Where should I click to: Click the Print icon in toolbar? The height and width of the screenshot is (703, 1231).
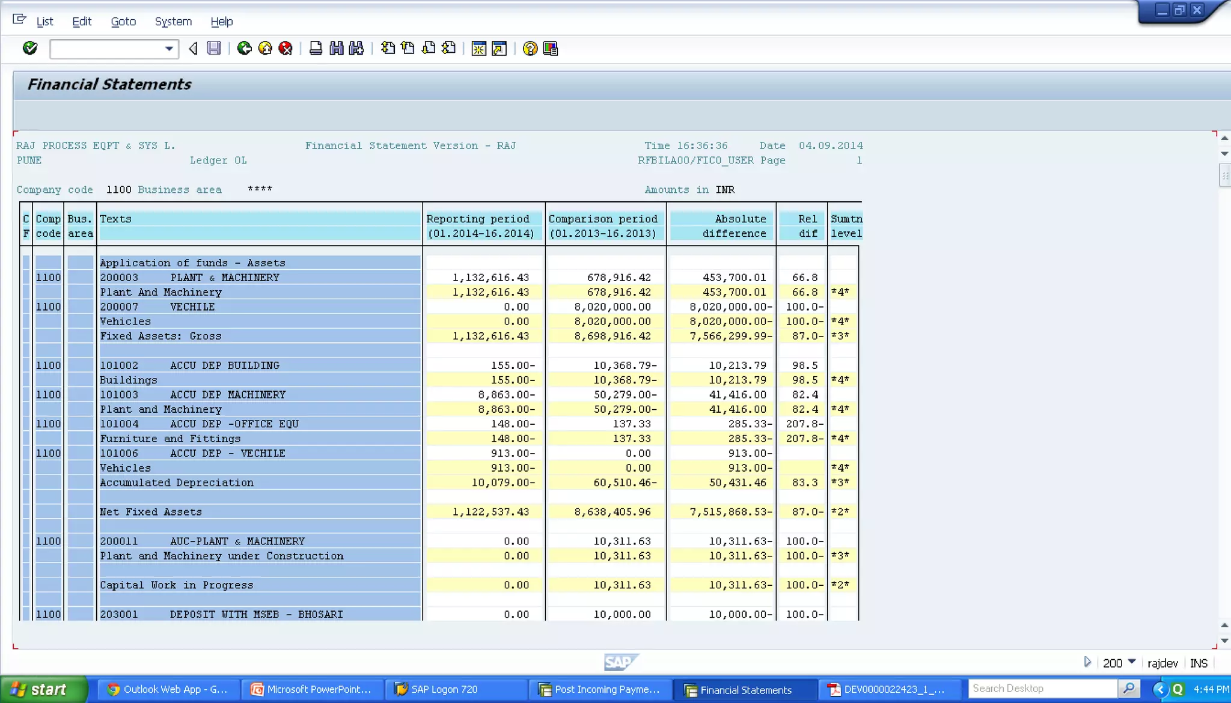pyautogui.click(x=316, y=48)
